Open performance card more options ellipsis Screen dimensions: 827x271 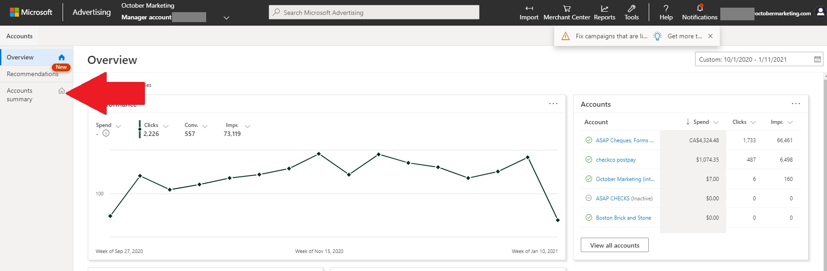click(553, 104)
